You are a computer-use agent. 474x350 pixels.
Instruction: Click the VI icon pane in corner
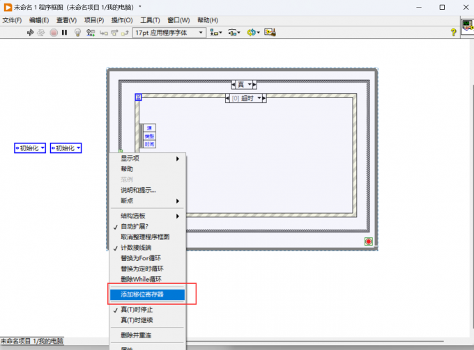coord(467,25)
